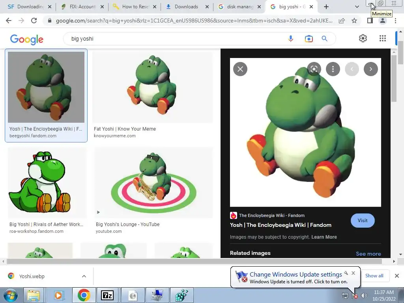Click the Encloybeegia Wiki - Fandom source label
Image resolution: width=404 pixels, height=303 pixels.
coord(271,215)
